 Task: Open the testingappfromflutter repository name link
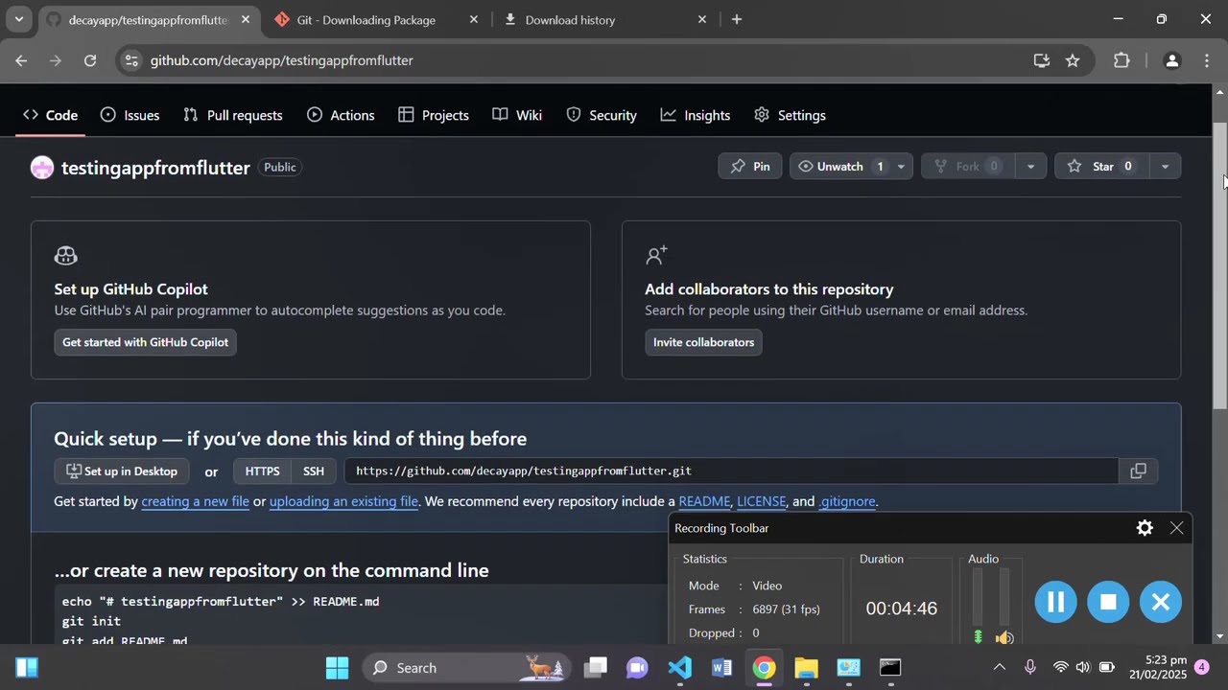pyautogui.click(x=155, y=168)
